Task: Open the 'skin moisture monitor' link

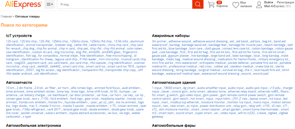Action: 174,109
